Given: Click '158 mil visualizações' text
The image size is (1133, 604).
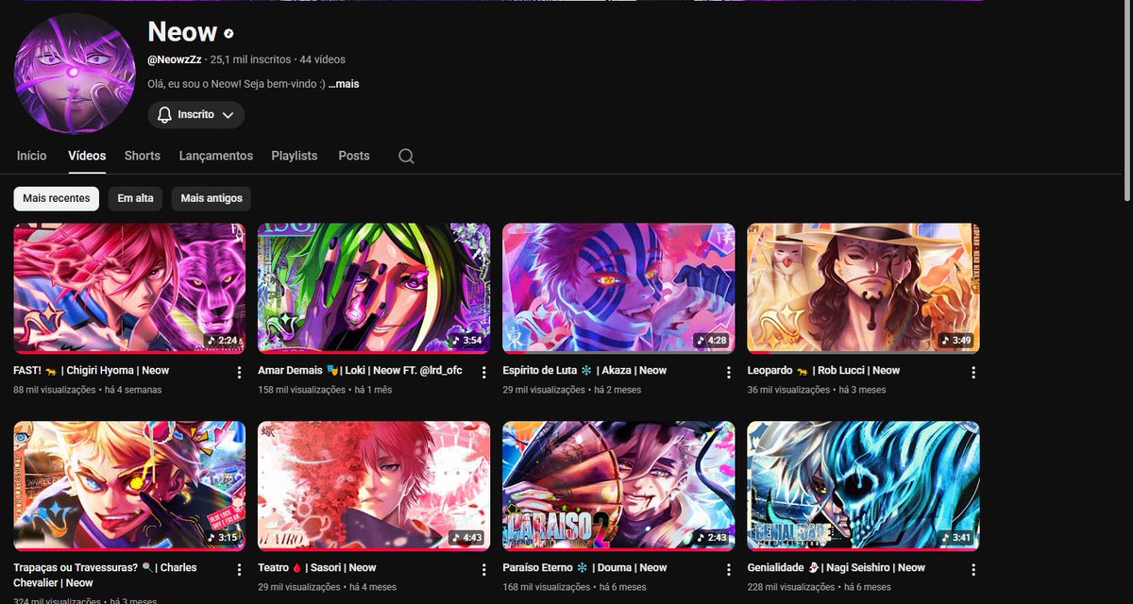Looking at the screenshot, I should (x=302, y=390).
